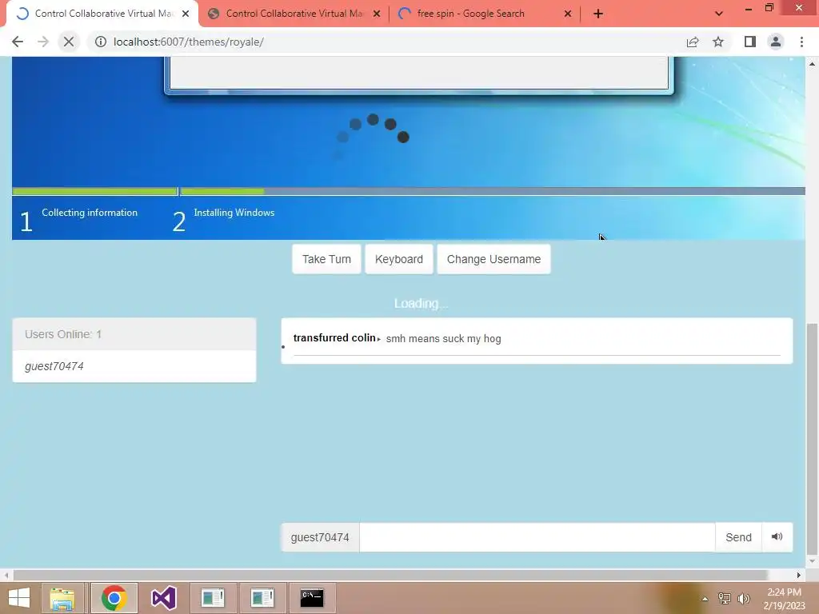Click the address bar URL localhost:6007
This screenshot has height=614, width=819.
pyautogui.click(x=189, y=42)
